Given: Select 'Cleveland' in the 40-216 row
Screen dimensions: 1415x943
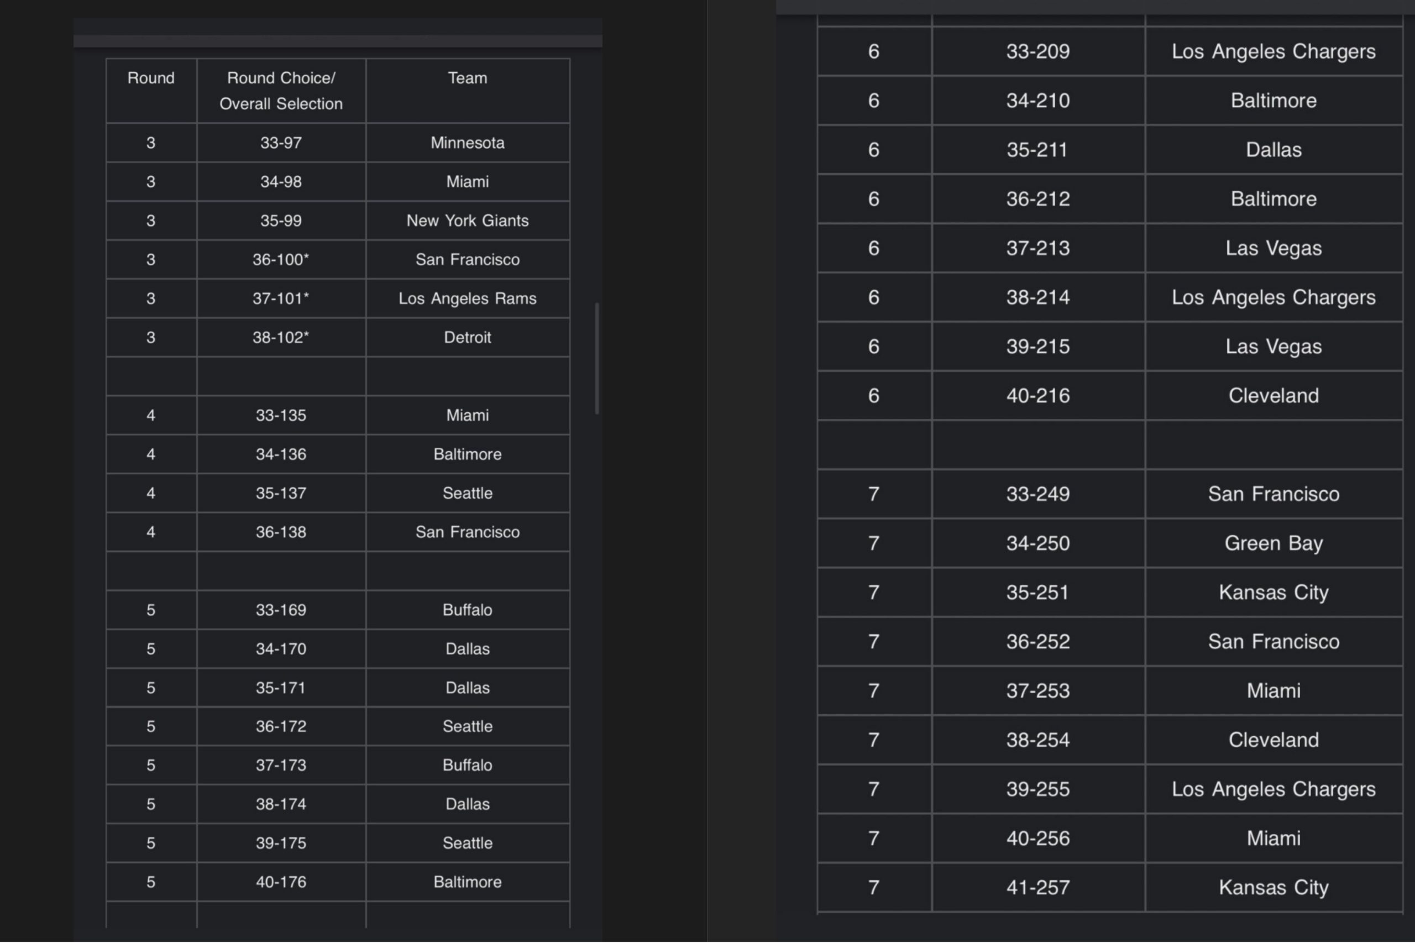Looking at the screenshot, I should tap(1273, 396).
